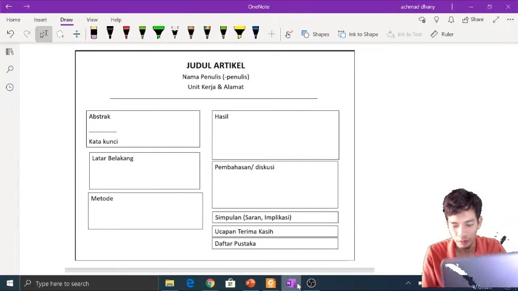Screen dimensions: 518x291
Task: Click Insert or Remove Space tool
Action: (76, 34)
